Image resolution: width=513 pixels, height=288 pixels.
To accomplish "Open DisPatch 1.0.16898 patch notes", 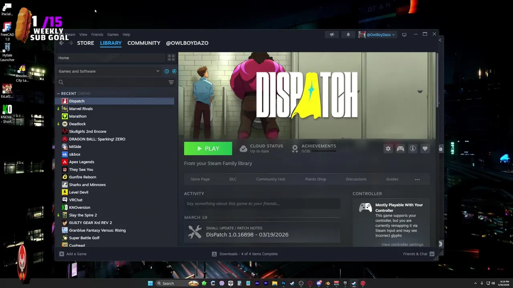I will (247, 235).
